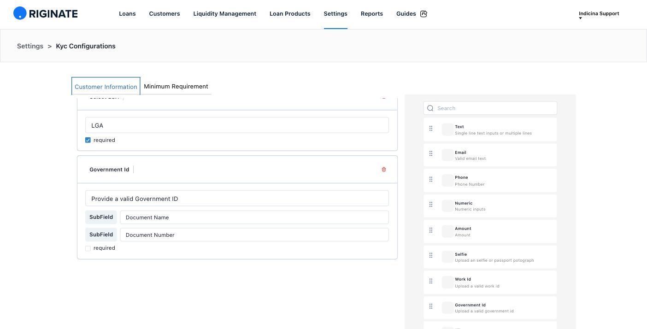Select 'Valid email text' description
This screenshot has width=647, height=329.
coord(471,159)
